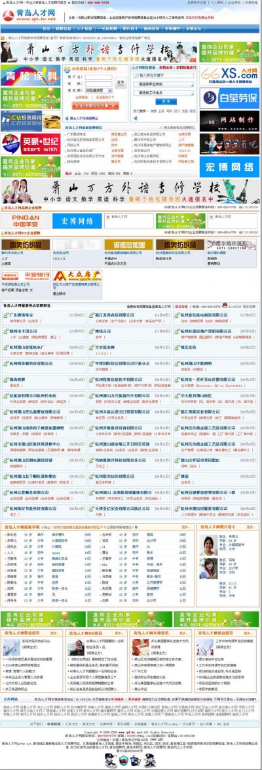Click the 青岛人才网 site logo

(29, 15)
